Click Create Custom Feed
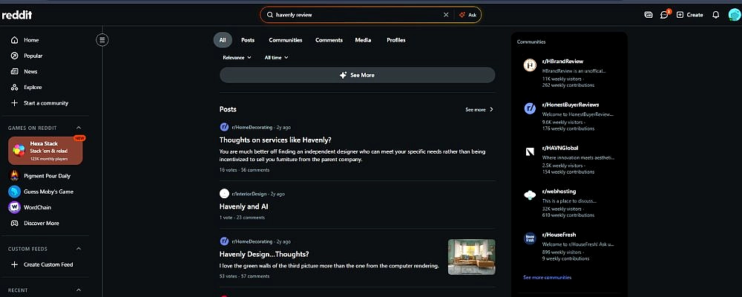Image resolution: width=742 pixels, height=297 pixels. (x=47, y=264)
